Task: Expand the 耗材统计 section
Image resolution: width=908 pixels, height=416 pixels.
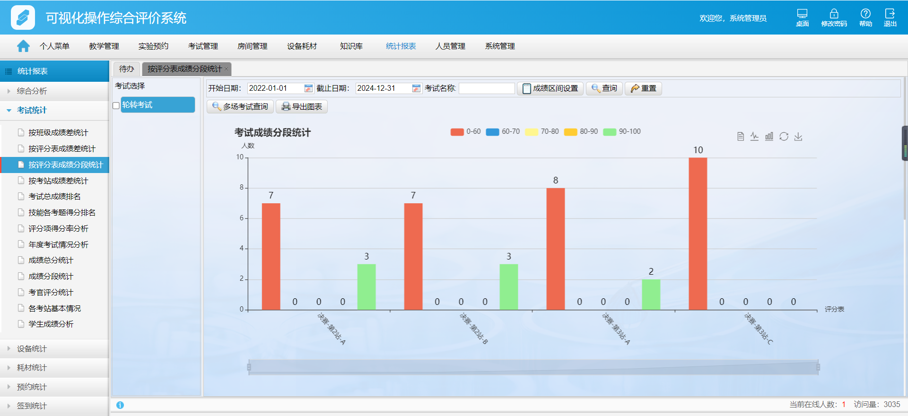Action: tap(54, 368)
